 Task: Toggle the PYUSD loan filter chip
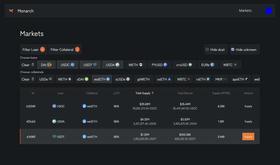[x=159, y=65]
